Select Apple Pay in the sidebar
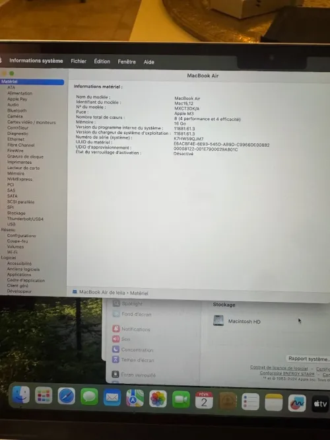Image resolution: width=330 pixels, height=440 pixels. pyautogui.click(x=17, y=99)
